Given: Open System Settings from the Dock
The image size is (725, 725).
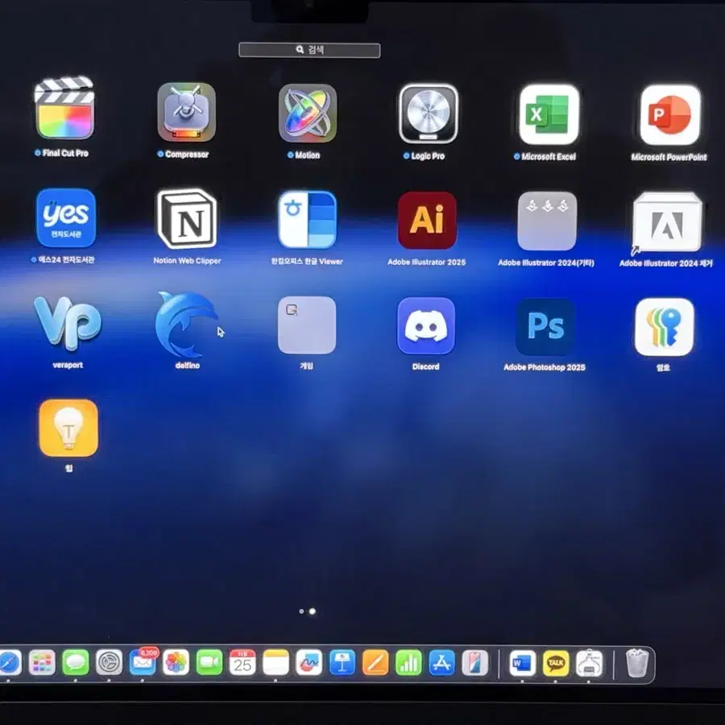Looking at the screenshot, I should pos(109,663).
